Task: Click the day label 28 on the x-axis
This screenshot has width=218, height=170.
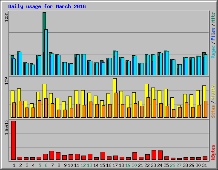Action: tap(185, 165)
